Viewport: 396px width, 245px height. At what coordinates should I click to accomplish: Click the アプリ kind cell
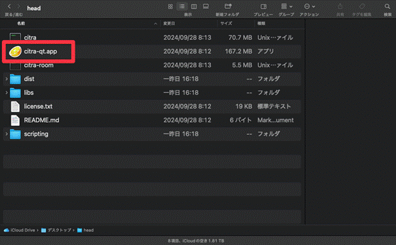pyautogui.click(x=265, y=51)
